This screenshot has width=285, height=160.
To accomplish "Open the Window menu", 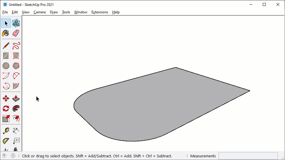I will pos(81,12).
